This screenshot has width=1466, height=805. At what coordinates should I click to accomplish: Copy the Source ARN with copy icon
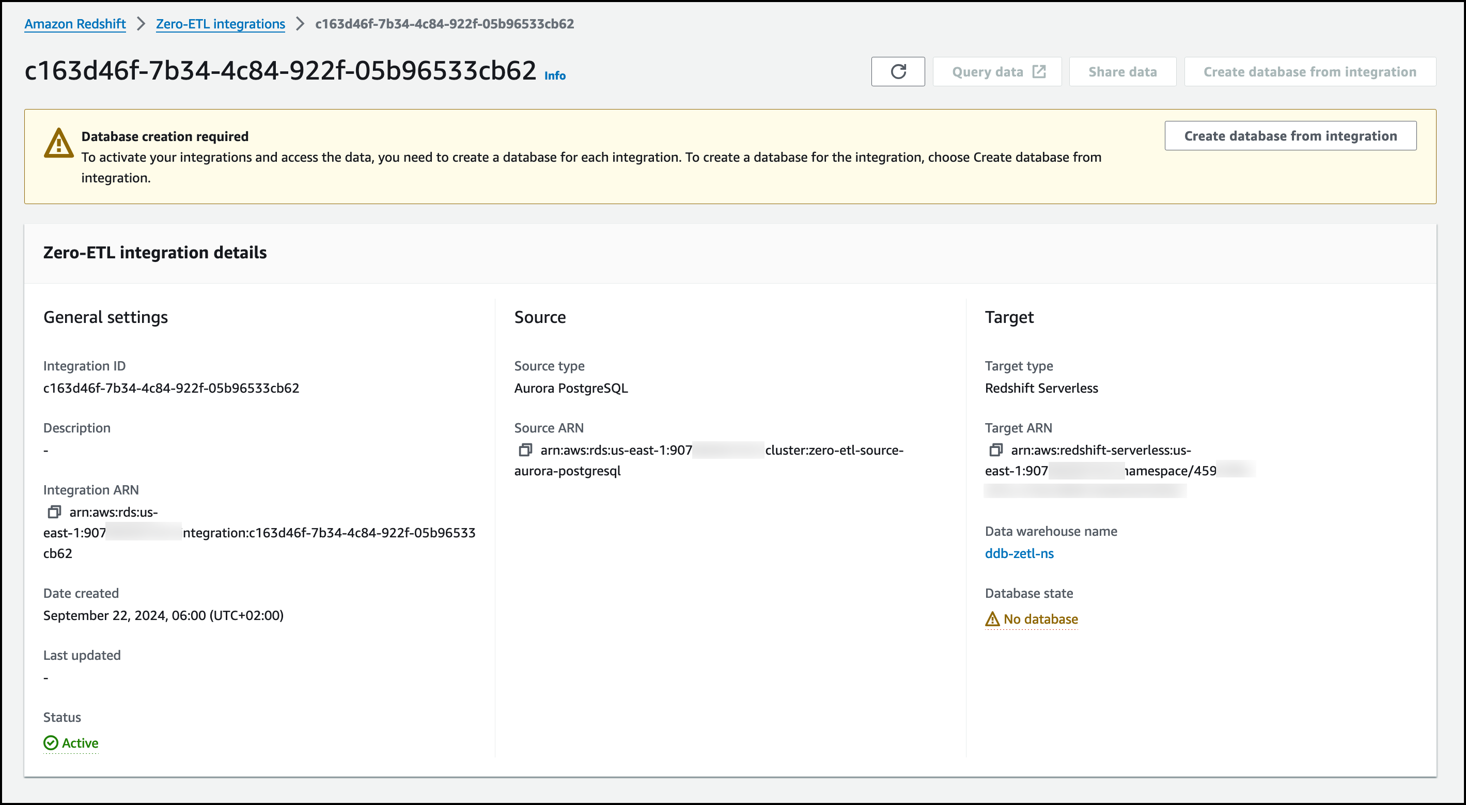click(525, 450)
